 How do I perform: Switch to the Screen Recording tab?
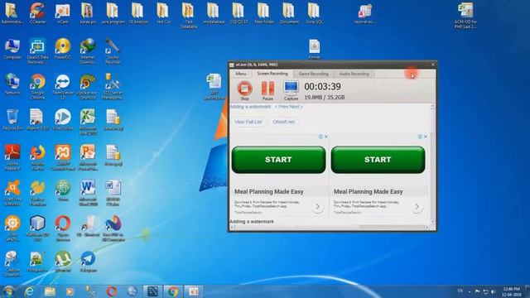[x=272, y=74]
